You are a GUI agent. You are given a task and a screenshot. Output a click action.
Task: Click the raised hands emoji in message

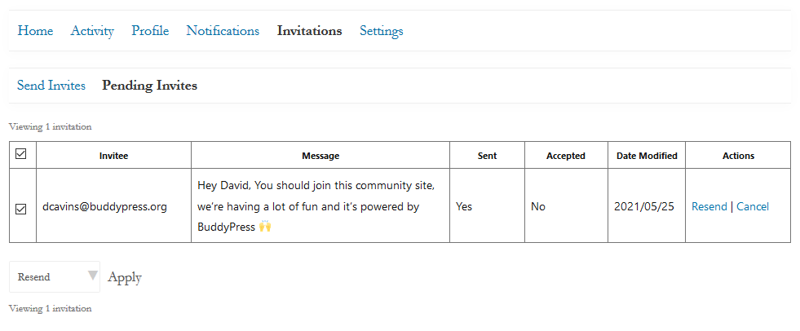[x=265, y=227]
